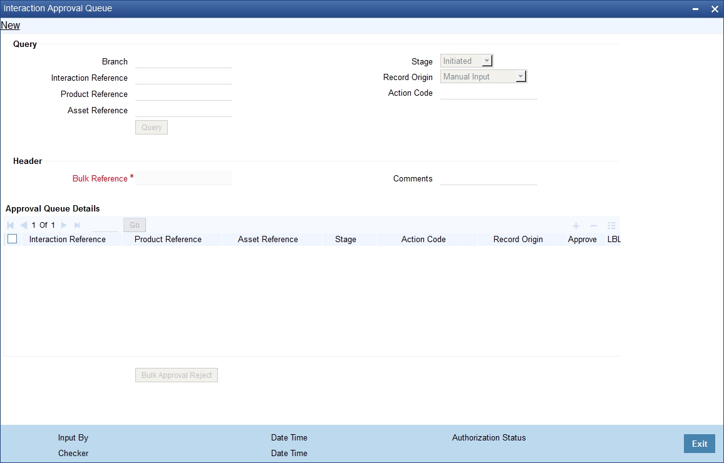This screenshot has height=463, width=724.
Task: Focus the Asset Reference input field
Action: point(184,110)
